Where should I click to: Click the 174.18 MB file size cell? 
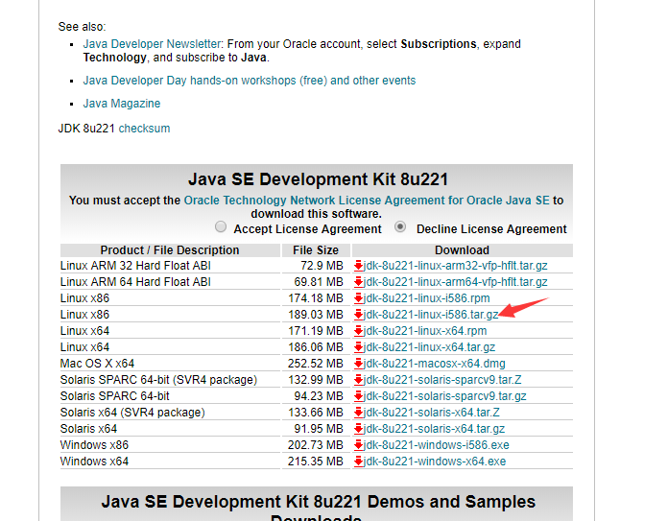(x=316, y=298)
